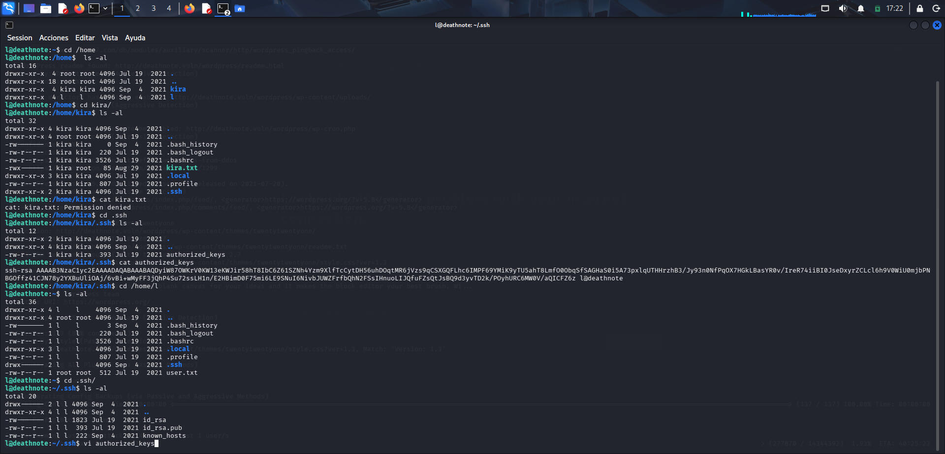Click the logout icon in the panel

pos(937,8)
